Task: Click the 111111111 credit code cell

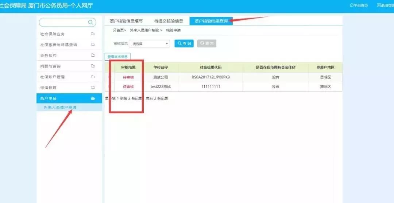Action: (210, 87)
